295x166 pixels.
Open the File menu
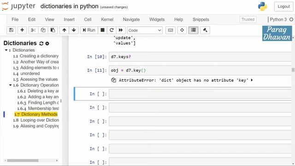point(15,19)
